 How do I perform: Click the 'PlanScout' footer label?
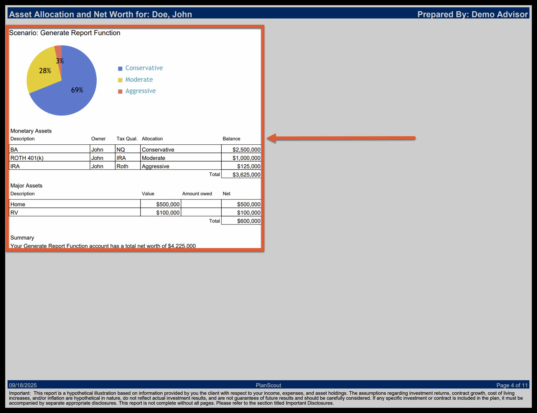(268, 385)
